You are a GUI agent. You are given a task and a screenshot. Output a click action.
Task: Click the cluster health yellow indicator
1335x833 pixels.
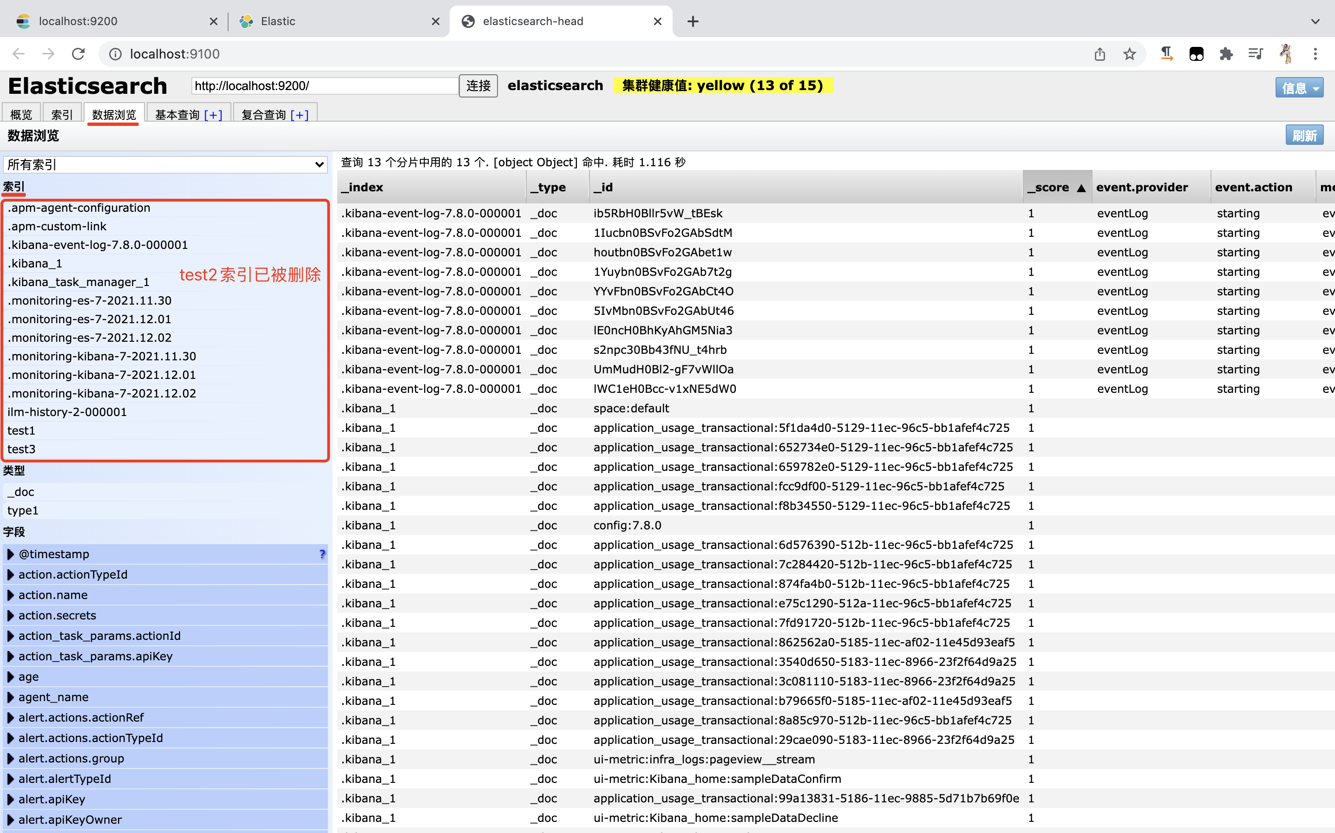722,85
